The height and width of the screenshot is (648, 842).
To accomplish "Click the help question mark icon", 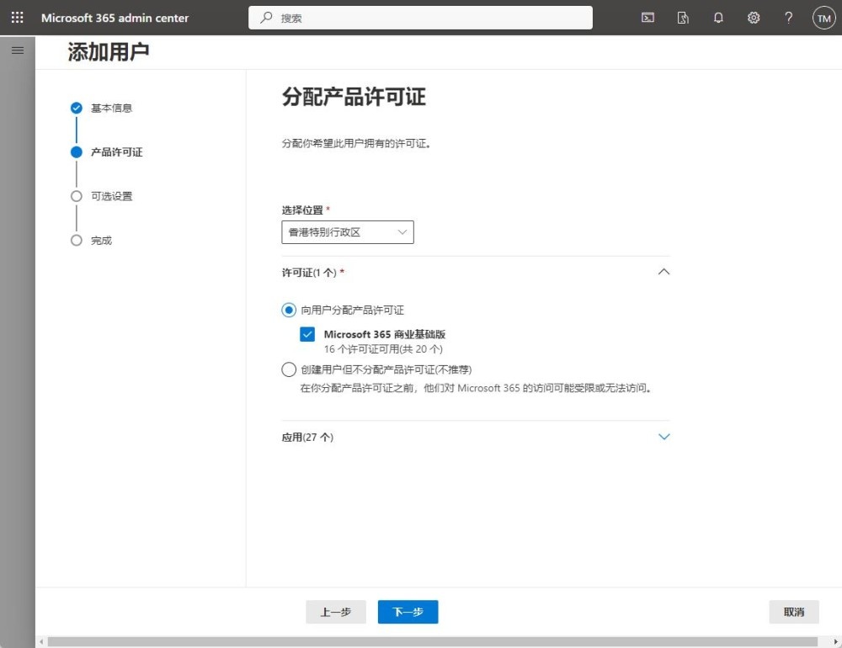I will point(788,18).
